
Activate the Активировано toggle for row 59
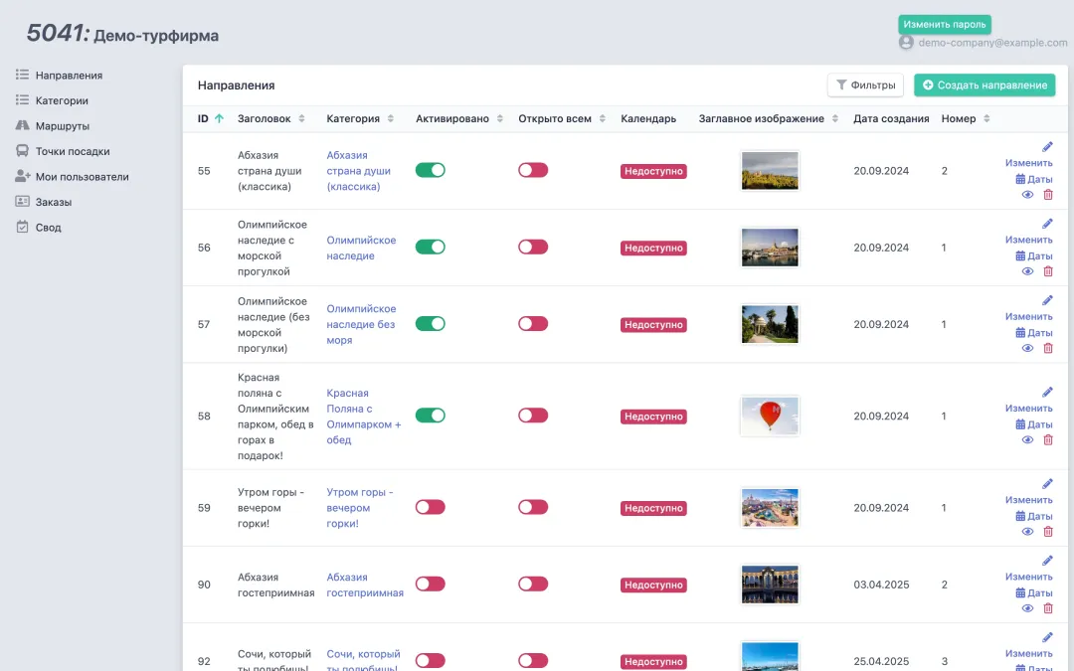click(431, 507)
